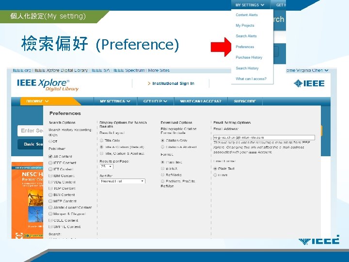Image resolution: width=349 pixels, height=262 pixels.
Task: Check the IEEE Content checkbox
Action: pos(50,163)
